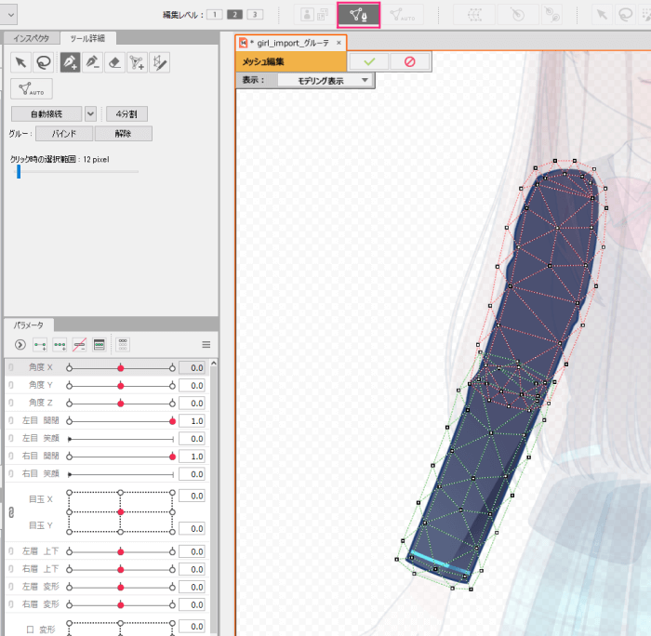Image resolution: width=651 pixels, height=636 pixels.
Task: Confirm mesh edit with green checkmark
Action: tap(369, 61)
